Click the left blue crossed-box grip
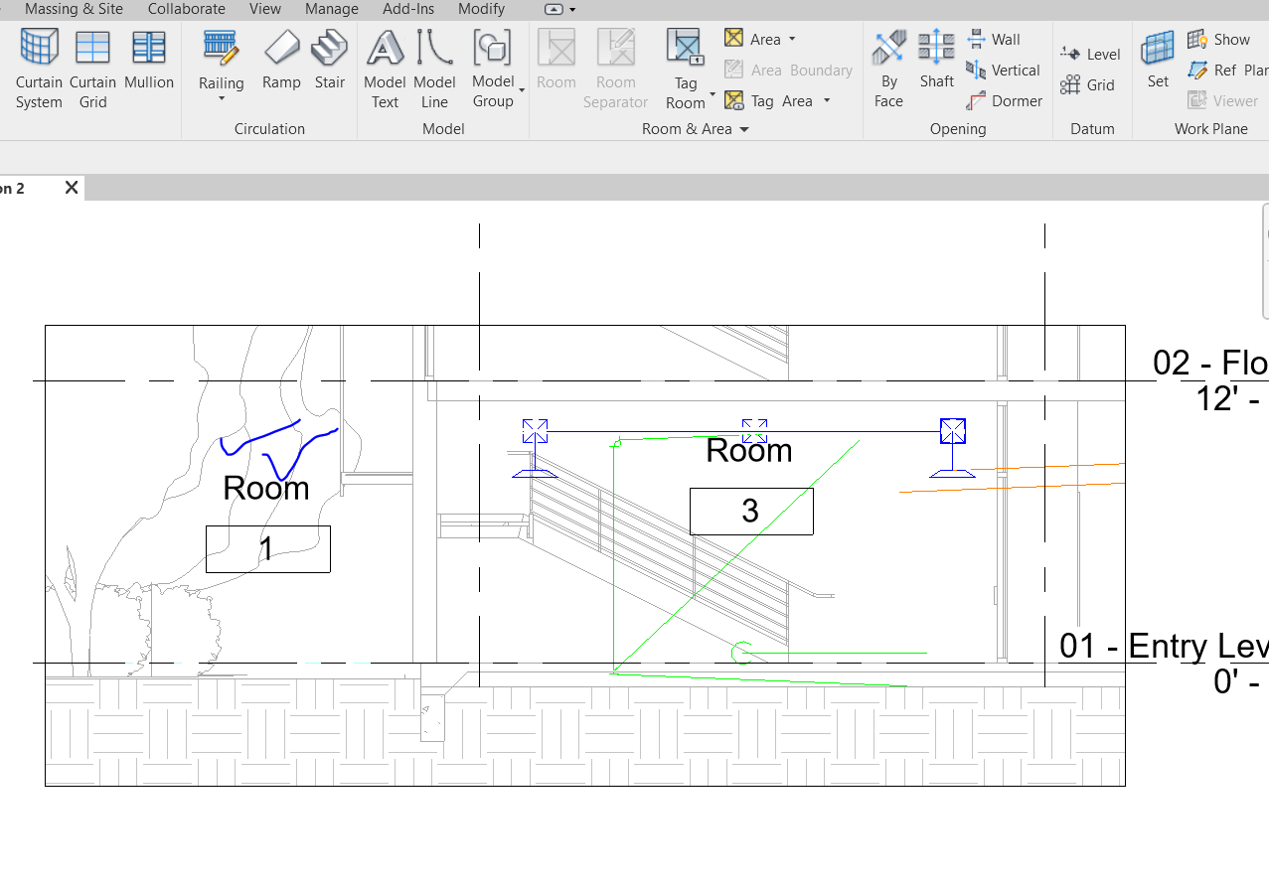 [535, 431]
